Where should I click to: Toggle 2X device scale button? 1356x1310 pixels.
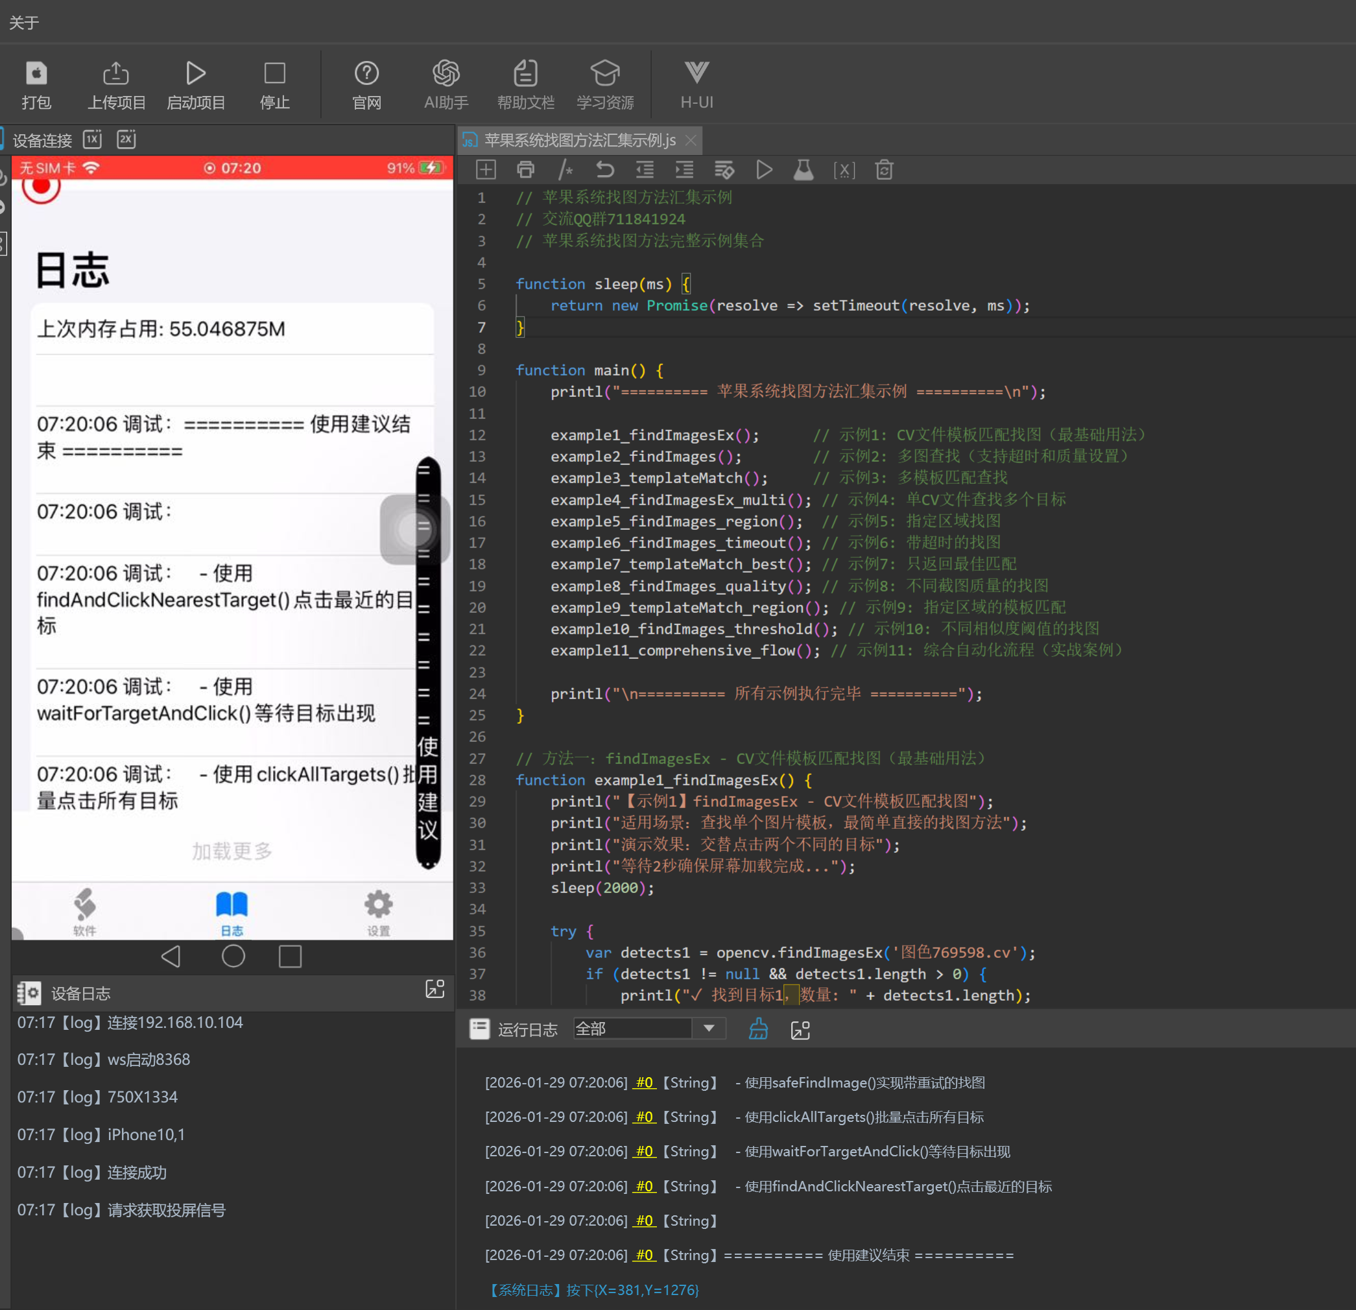[126, 139]
